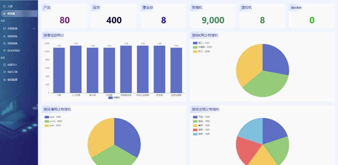Click the IT部 bar in department chart
Image resolution: width=338 pixels, height=165 pixels.
[x=59, y=70]
